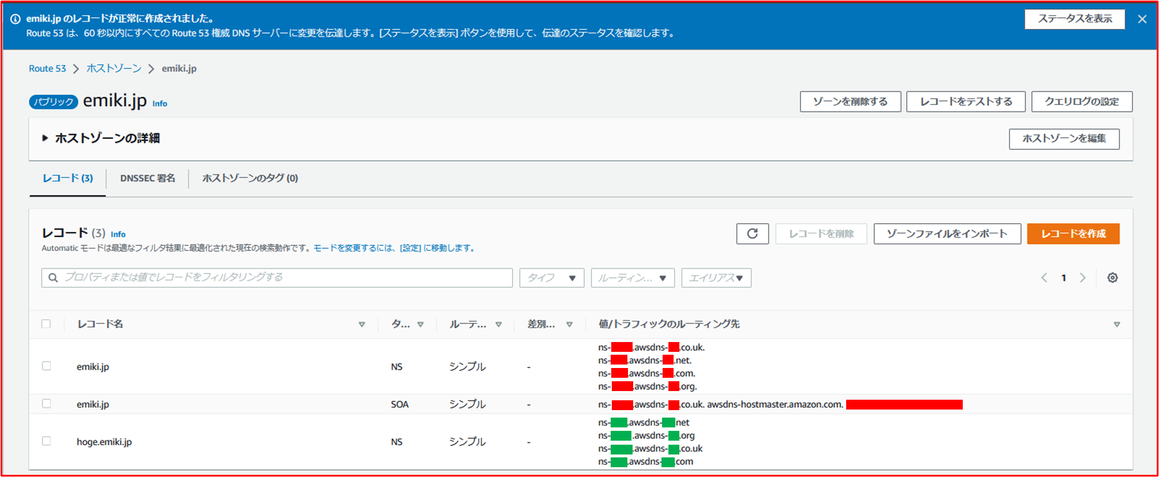Click the disabled レコードを削除 button
Screen dimensions: 1159x477
tap(821, 234)
